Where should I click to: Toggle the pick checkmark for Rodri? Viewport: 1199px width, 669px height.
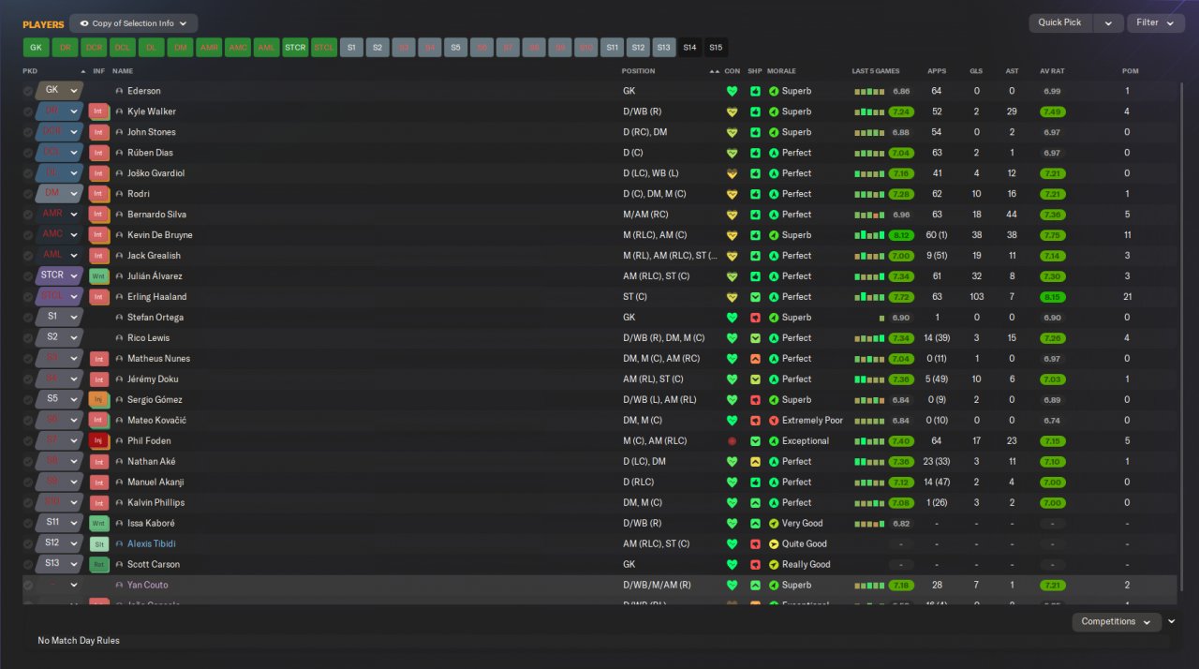click(28, 194)
